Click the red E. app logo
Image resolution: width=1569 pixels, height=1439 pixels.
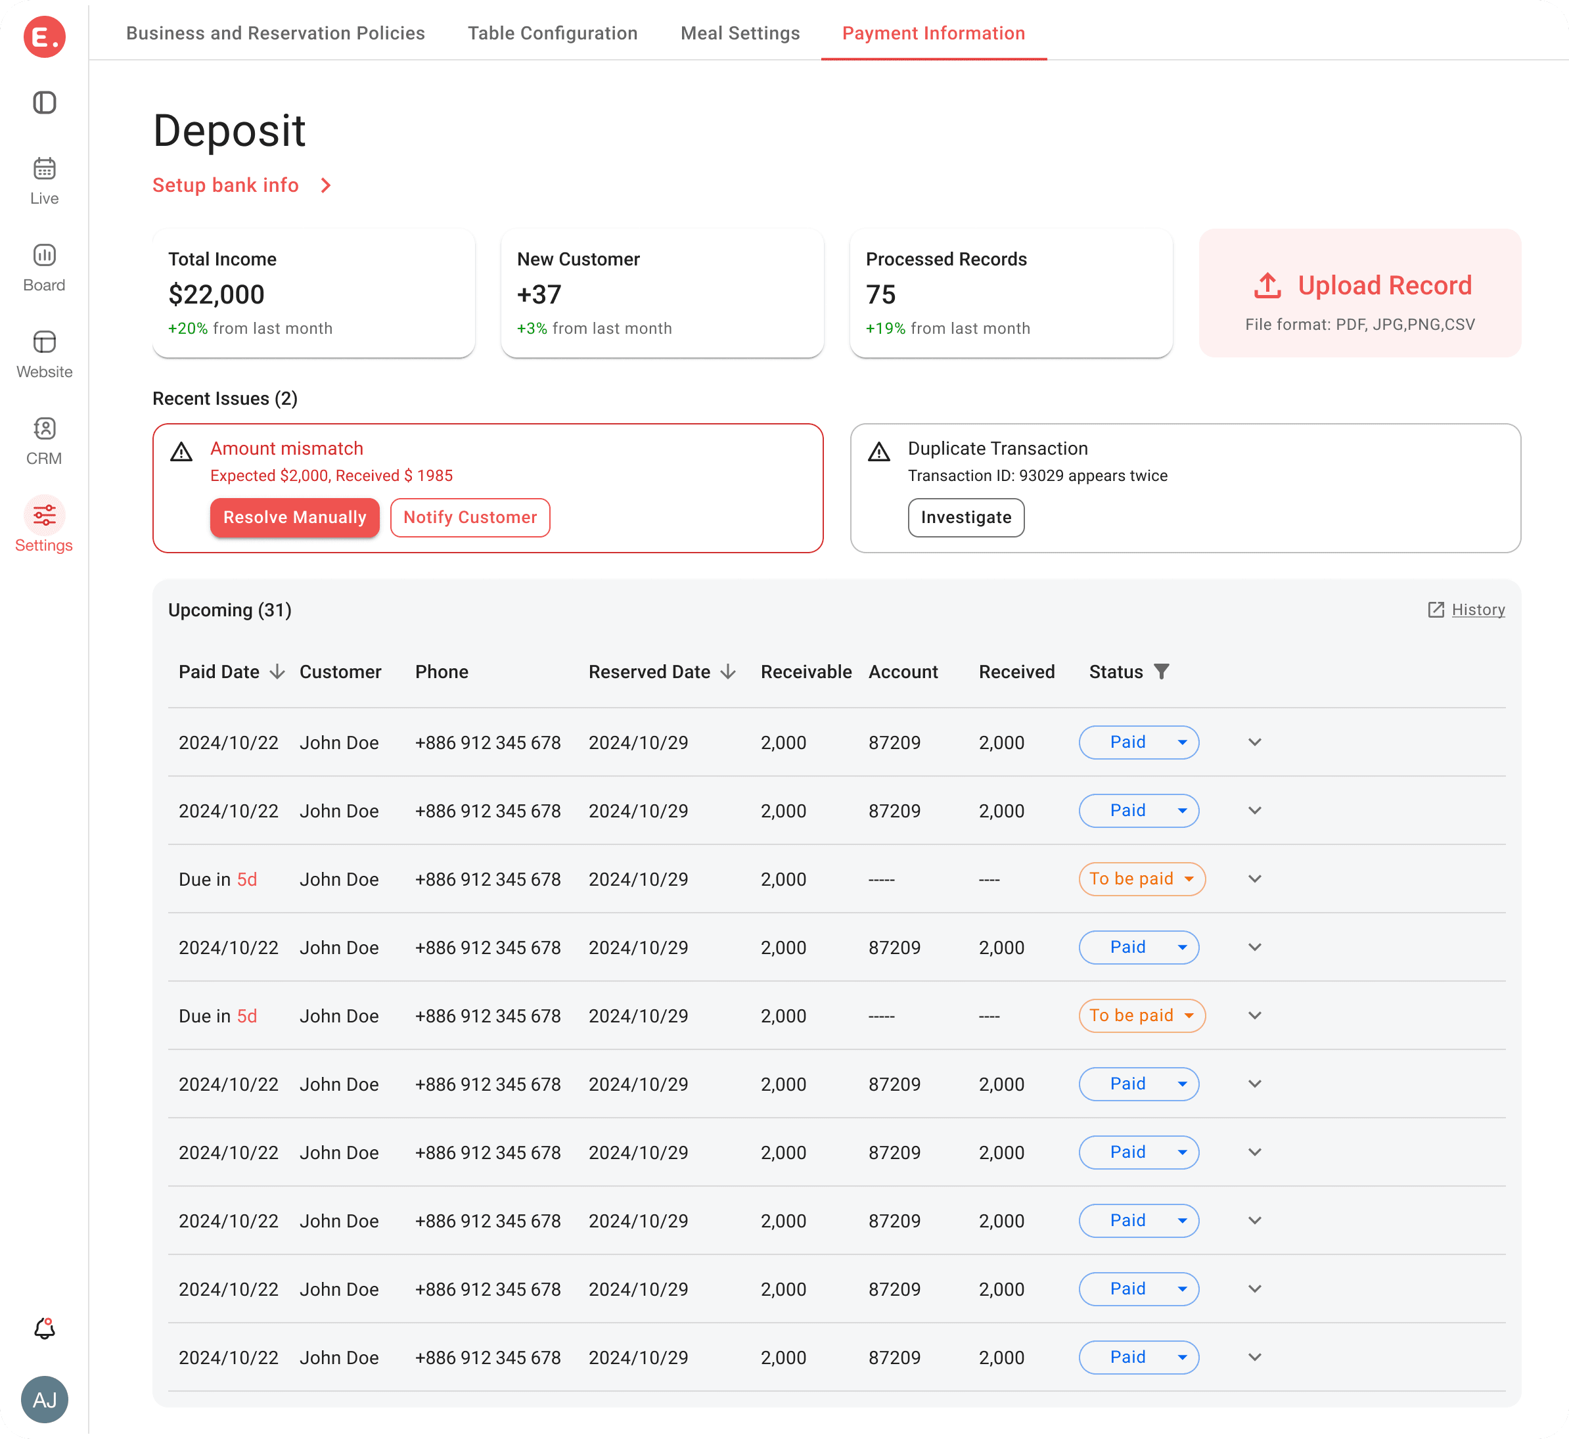(45, 37)
